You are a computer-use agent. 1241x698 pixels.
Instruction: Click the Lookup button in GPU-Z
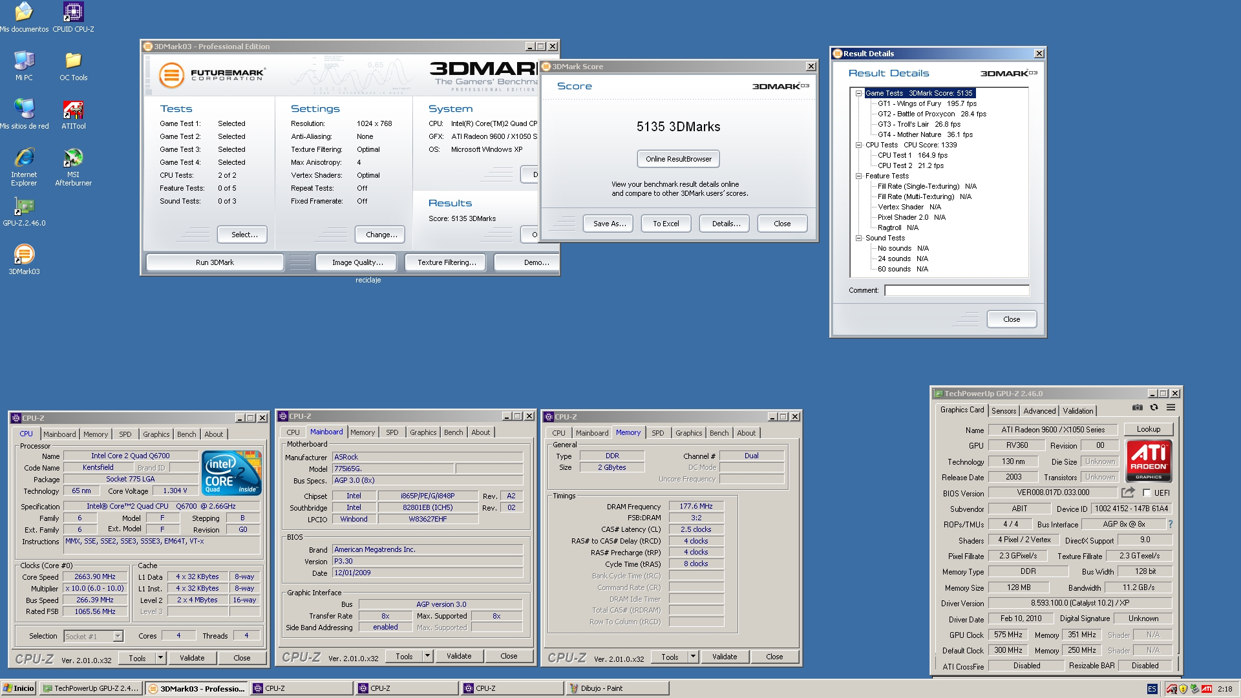[x=1149, y=429]
